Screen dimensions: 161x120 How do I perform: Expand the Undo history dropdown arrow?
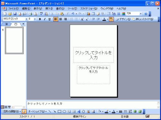(x=76, y=14)
